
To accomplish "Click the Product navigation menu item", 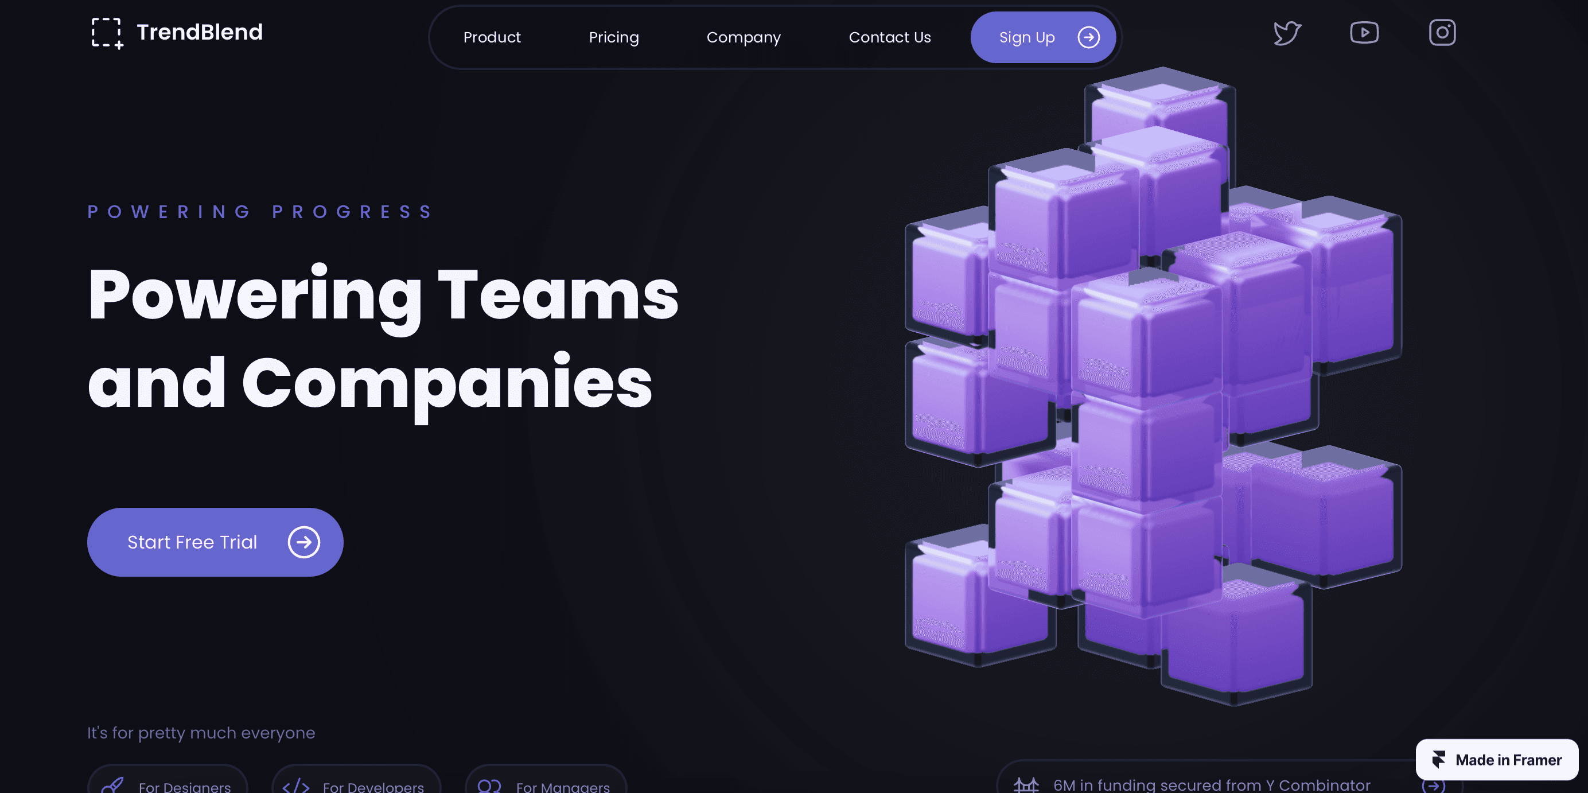I will point(492,37).
